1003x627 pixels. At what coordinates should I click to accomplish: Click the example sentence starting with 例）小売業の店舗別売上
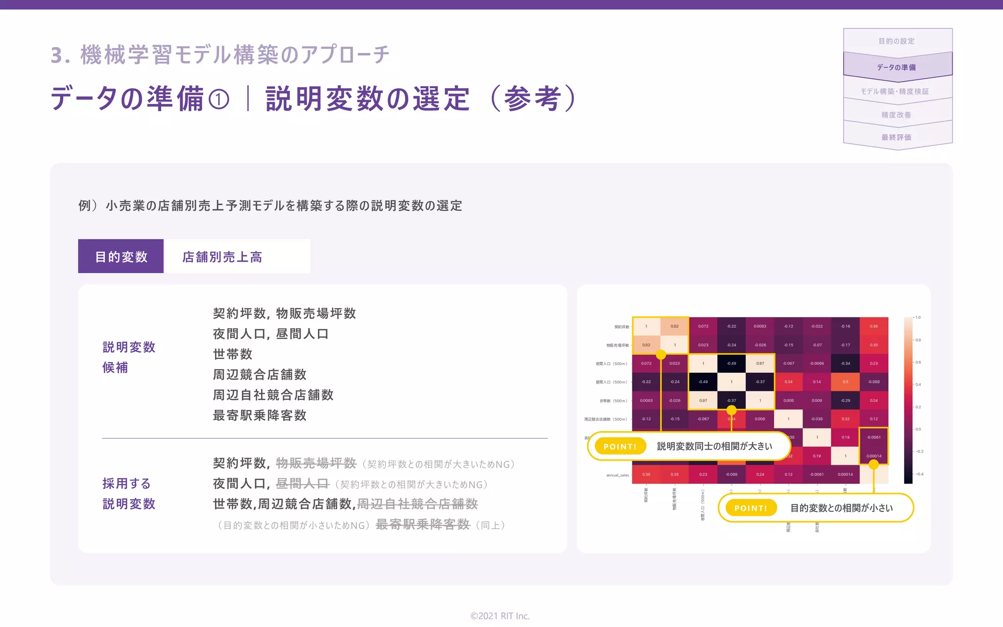[270, 205]
